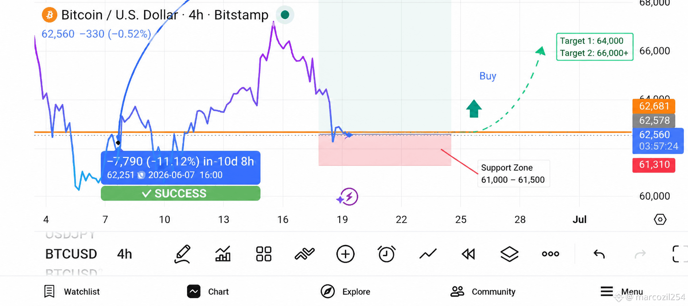Screen dimensions: 688x306
Task: Create an alert with alarm clock icon
Action: 386,254
